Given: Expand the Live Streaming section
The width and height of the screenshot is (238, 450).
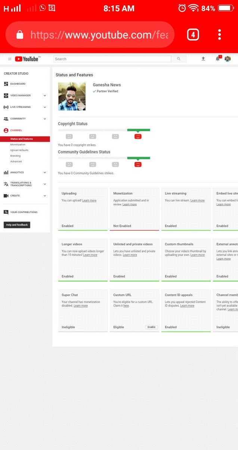Looking at the screenshot, I should (x=45, y=107).
